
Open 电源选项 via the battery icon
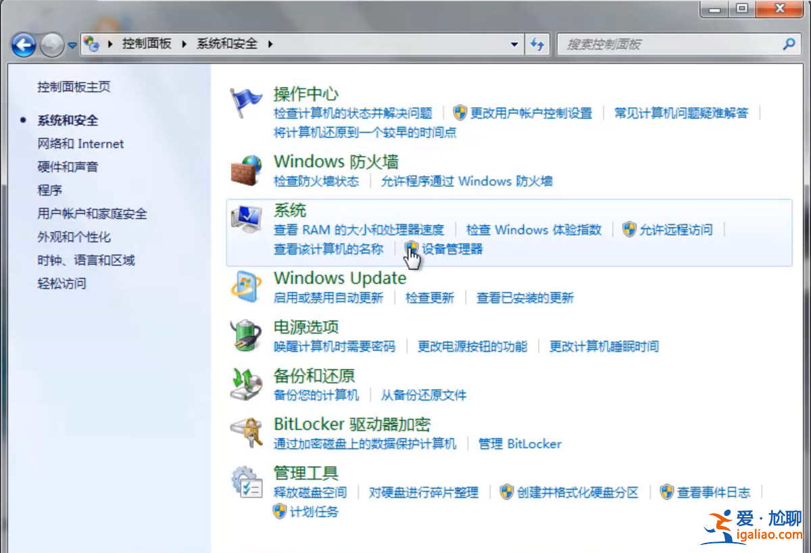(x=245, y=335)
